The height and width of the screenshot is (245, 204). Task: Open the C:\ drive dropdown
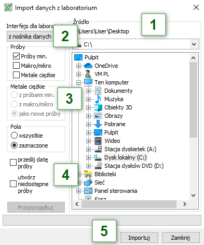click(x=194, y=44)
